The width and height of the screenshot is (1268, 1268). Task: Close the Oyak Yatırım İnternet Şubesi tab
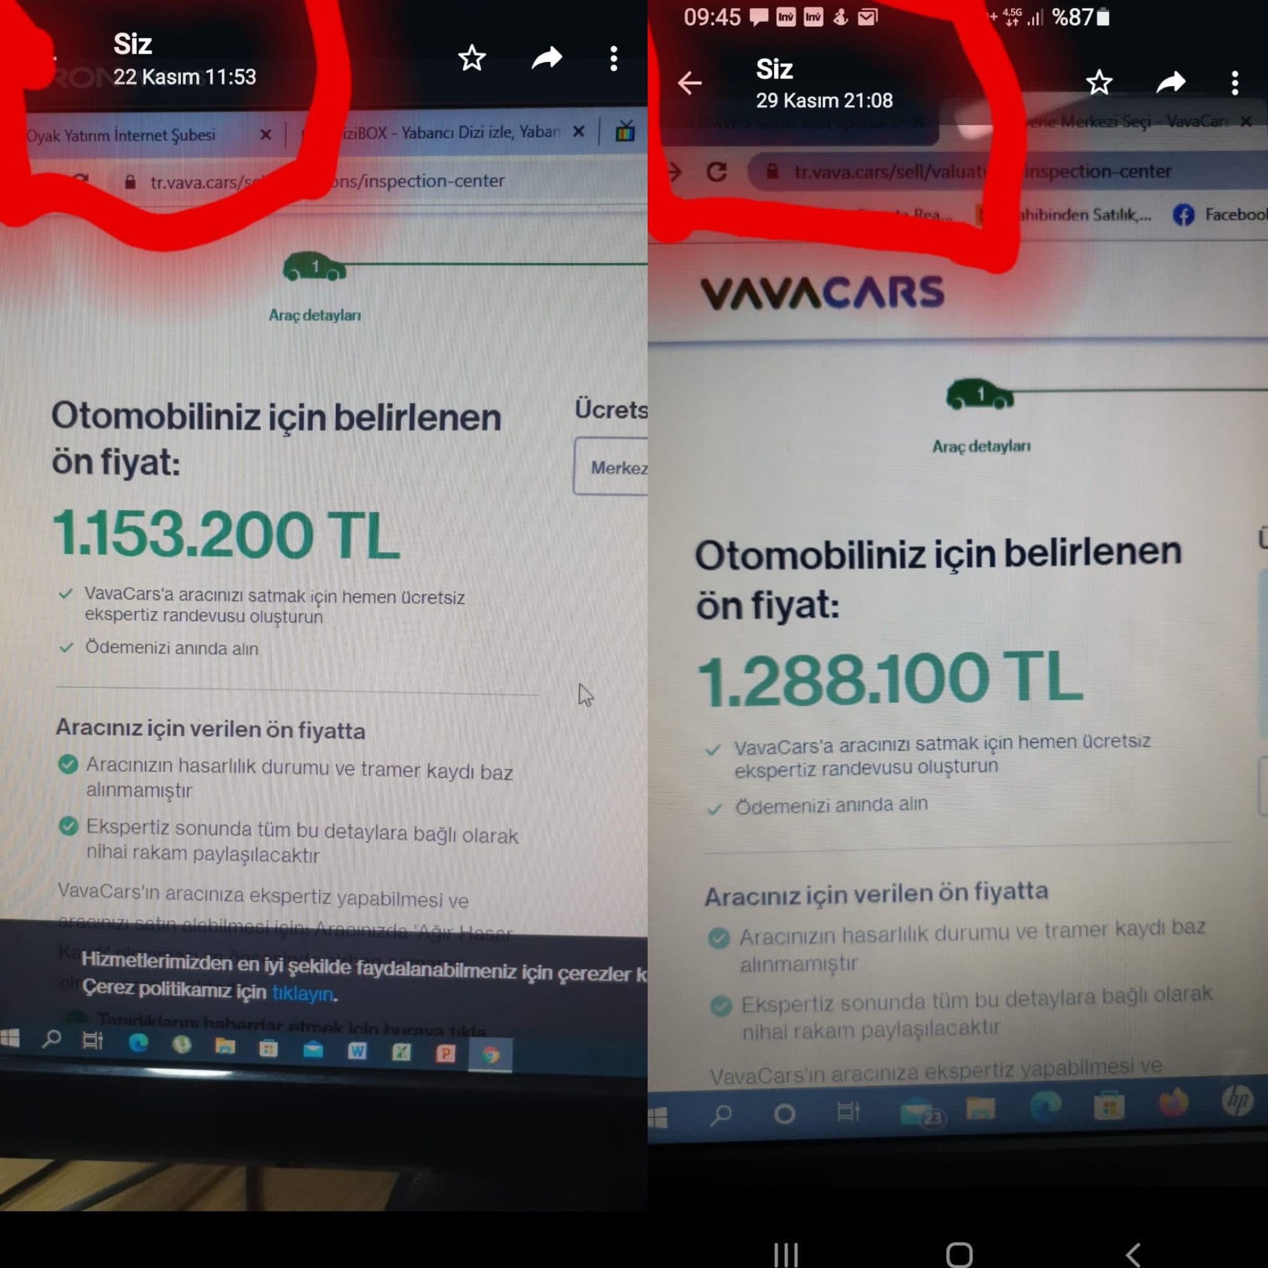(x=266, y=134)
